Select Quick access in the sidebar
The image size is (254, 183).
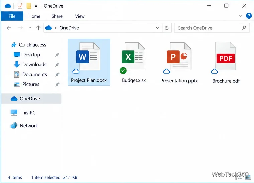(29, 45)
